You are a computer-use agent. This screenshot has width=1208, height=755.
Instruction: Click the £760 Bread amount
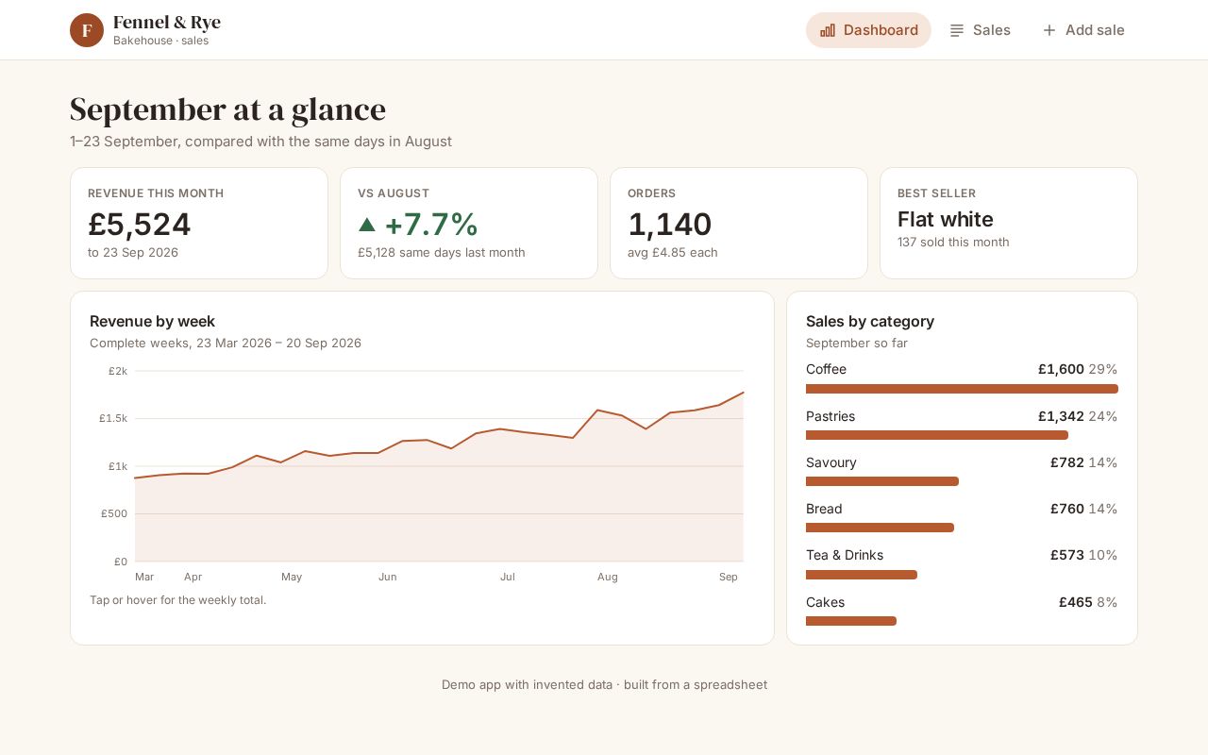[x=1067, y=509]
